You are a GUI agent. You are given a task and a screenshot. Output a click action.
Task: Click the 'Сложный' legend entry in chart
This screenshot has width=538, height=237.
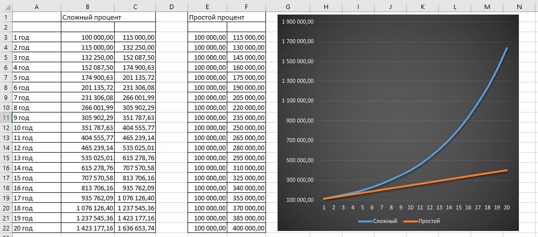(x=378, y=221)
